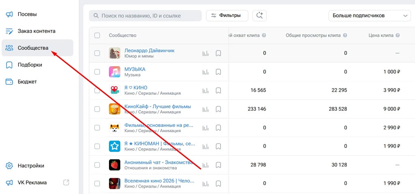The image size is (415, 194).
Task: Bookmark the КиноКайф community
Action: click(x=218, y=109)
